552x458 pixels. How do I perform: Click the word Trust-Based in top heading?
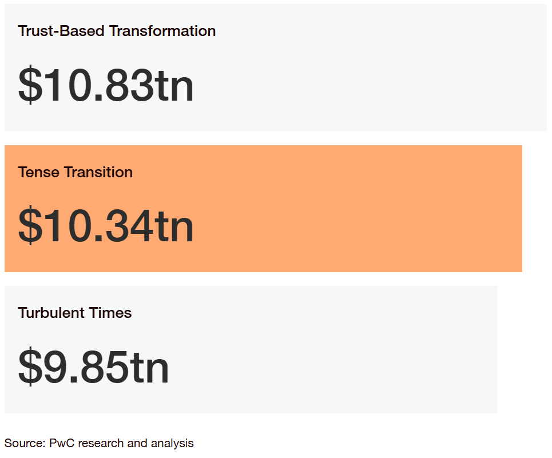point(61,31)
